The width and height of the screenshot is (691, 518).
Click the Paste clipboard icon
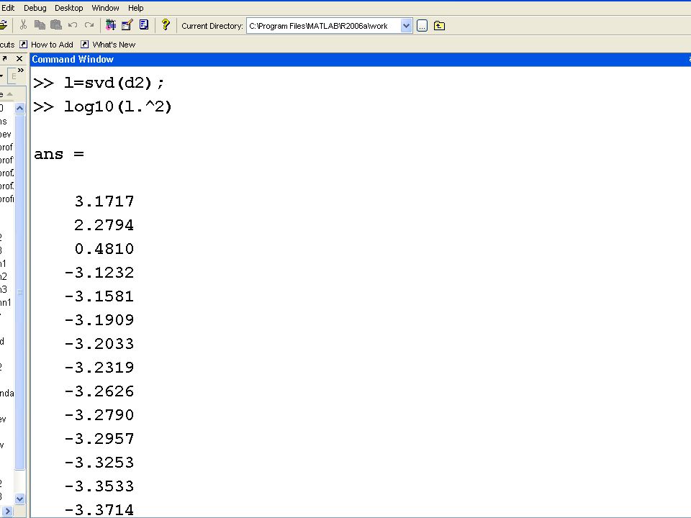pos(56,25)
